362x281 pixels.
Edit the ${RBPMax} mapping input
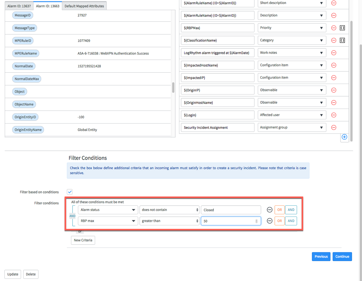point(217,28)
